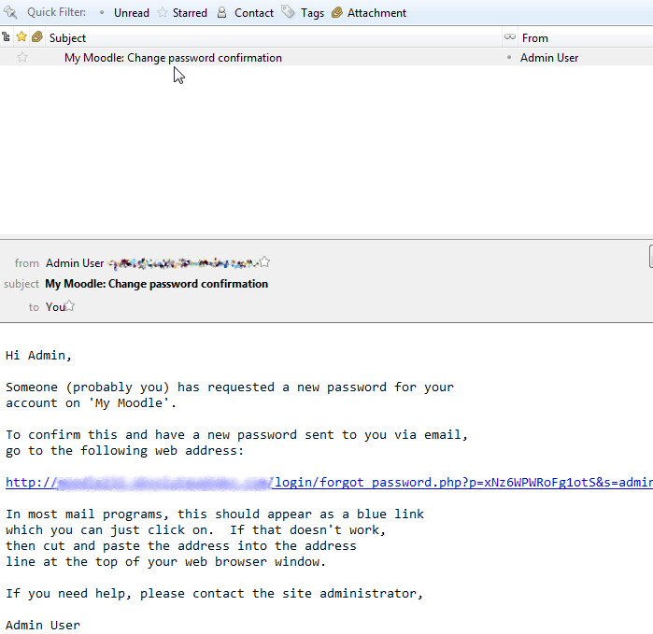The height and width of the screenshot is (634, 653).
Task: Toggle the Contact quick filter
Action: [x=246, y=13]
